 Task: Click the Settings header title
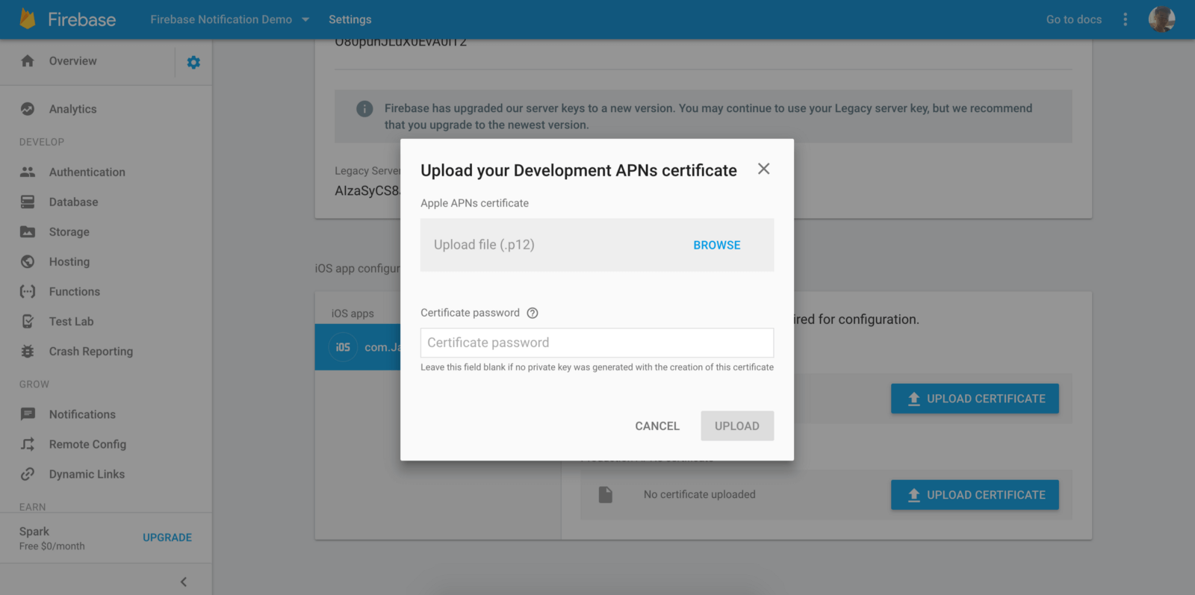coord(350,19)
